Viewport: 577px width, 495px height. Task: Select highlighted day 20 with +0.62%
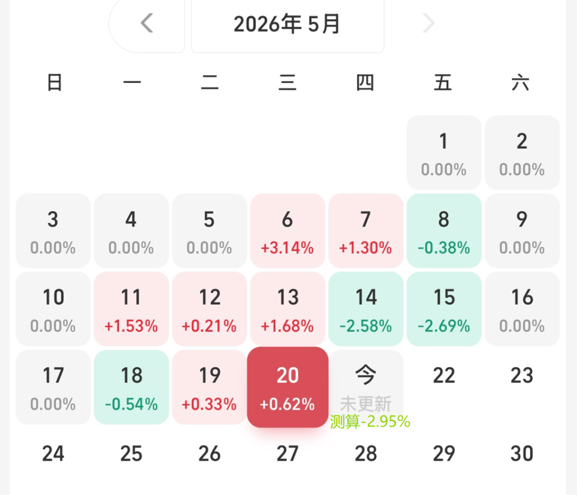[x=288, y=388]
